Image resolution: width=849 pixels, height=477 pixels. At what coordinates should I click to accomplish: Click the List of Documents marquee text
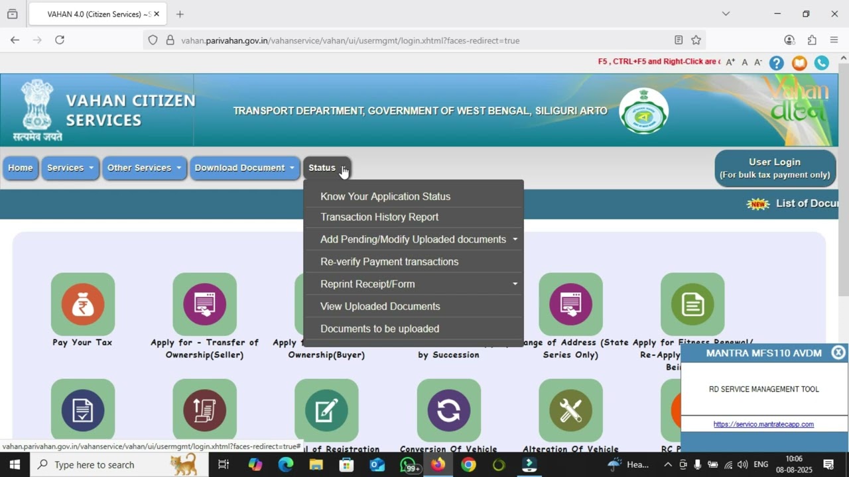point(807,203)
